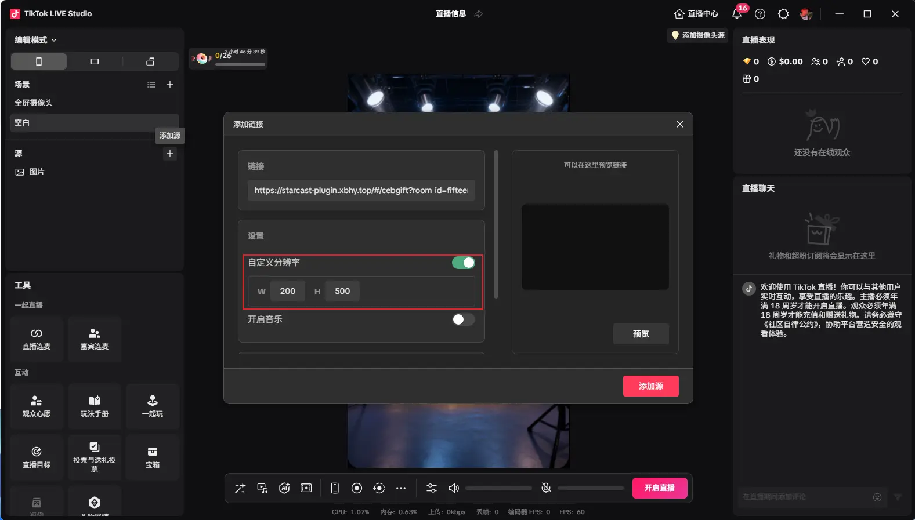Click the AI effects icon in bottom toolbar
915x520 pixels.
point(284,488)
